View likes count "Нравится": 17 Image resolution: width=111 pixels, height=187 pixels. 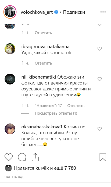click(x=48, y=106)
